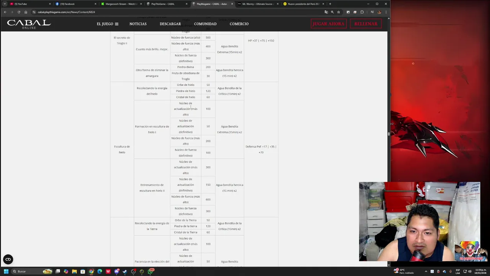The height and width of the screenshot is (276, 490).
Task: Click the floating chat widget icon
Action: pyautogui.click(x=8, y=260)
